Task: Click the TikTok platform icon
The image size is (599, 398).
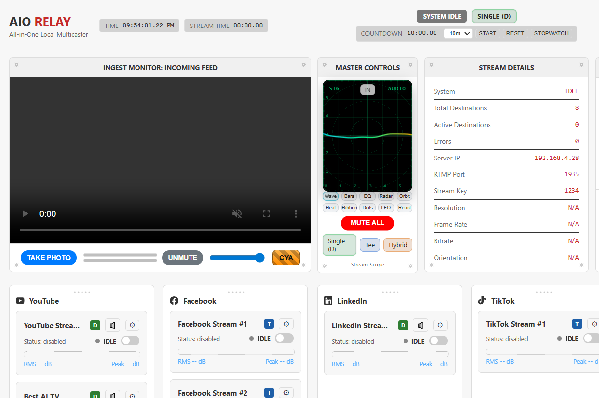Action: click(x=482, y=300)
